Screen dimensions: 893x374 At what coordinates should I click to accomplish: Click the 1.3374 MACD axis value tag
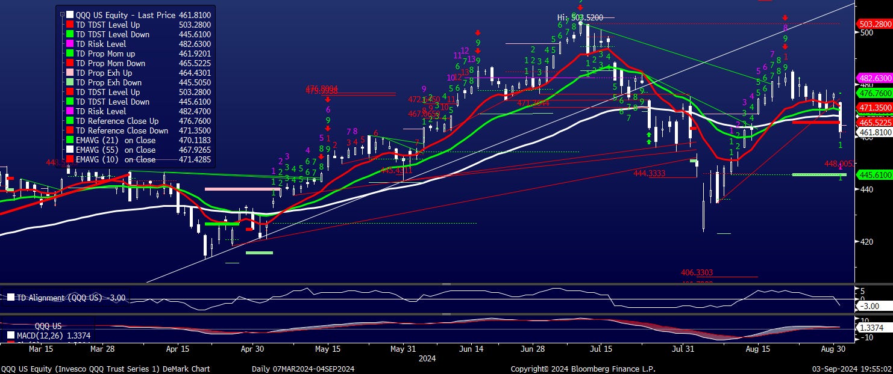[x=875, y=328]
